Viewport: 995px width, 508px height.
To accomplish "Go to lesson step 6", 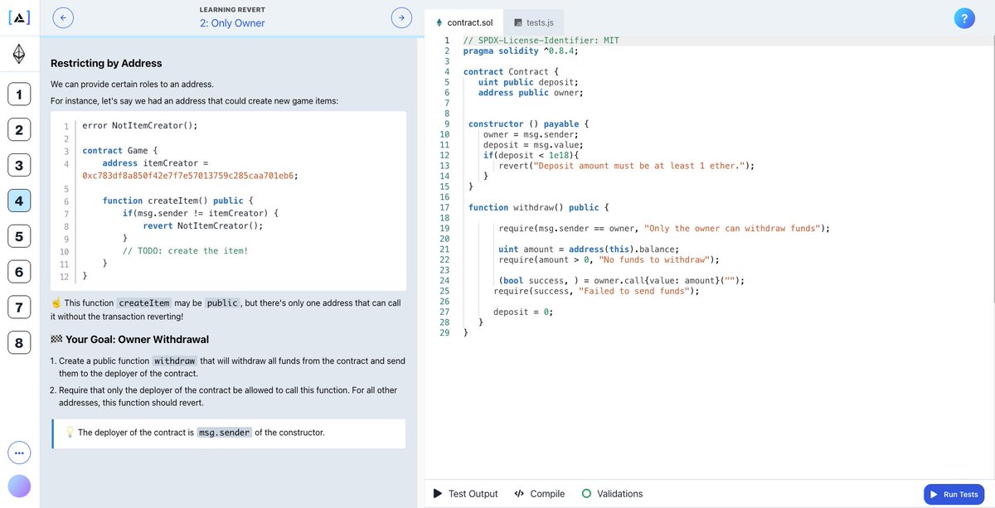I will click(18, 272).
